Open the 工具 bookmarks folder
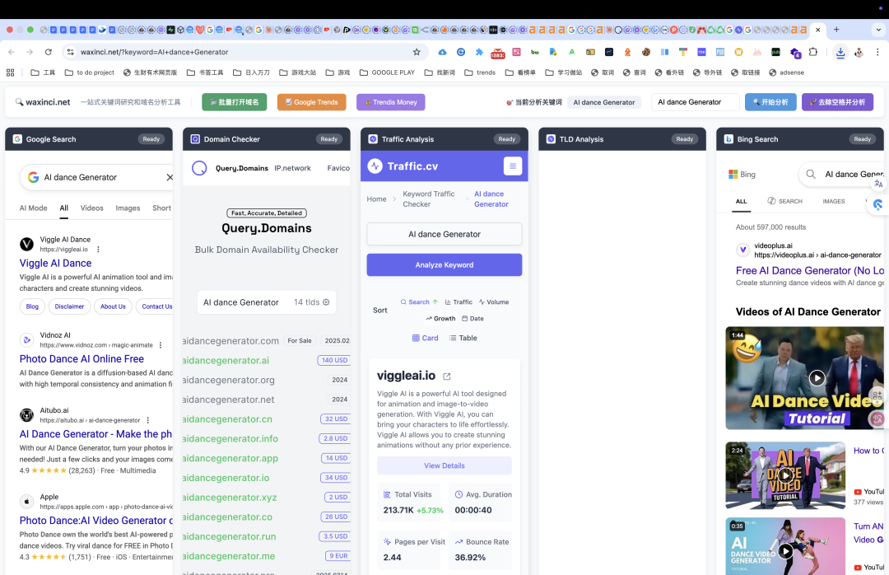The height and width of the screenshot is (575, 889). pos(43,72)
